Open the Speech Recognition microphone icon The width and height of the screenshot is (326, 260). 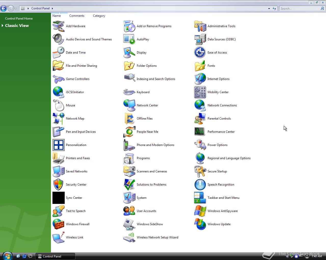200,185
